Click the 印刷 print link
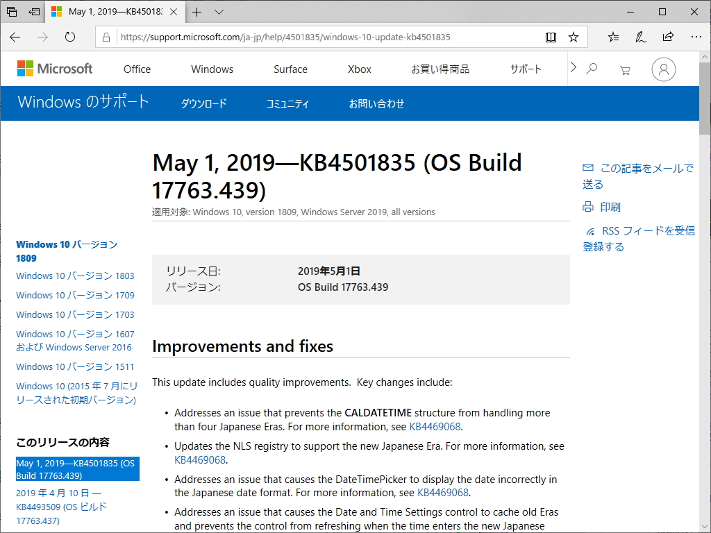 (610, 207)
